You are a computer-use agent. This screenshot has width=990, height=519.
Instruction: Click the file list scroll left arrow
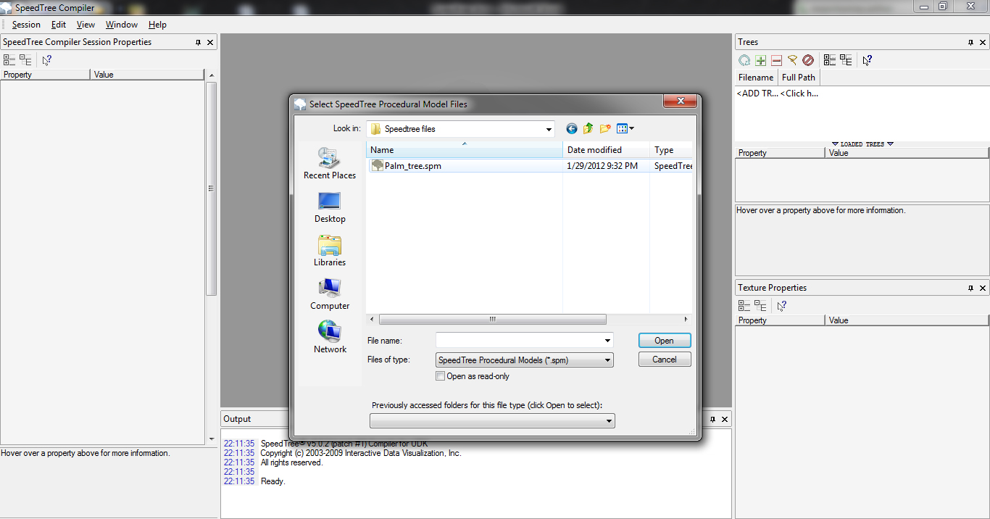pos(372,319)
